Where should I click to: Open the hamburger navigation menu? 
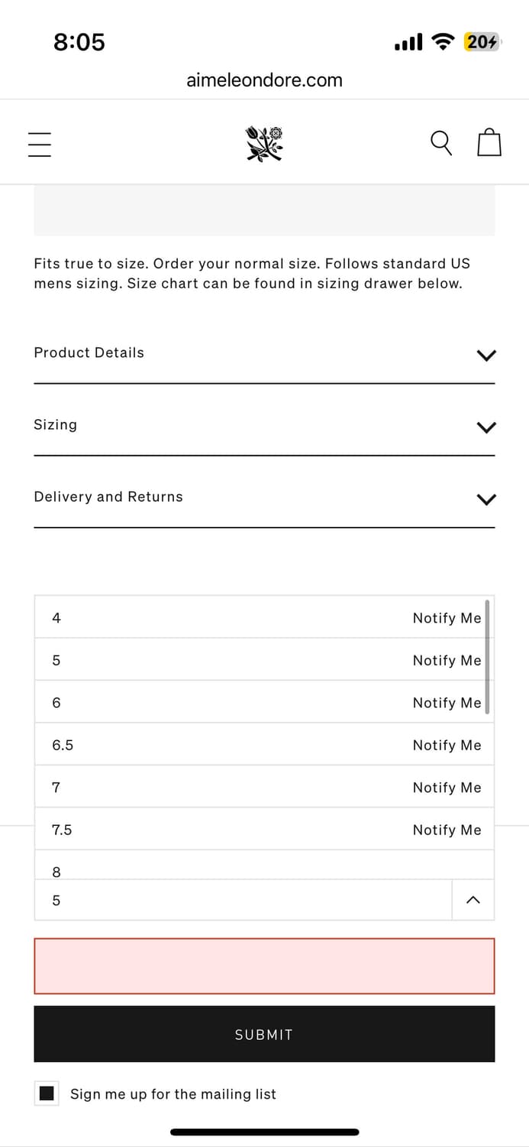click(40, 144)
